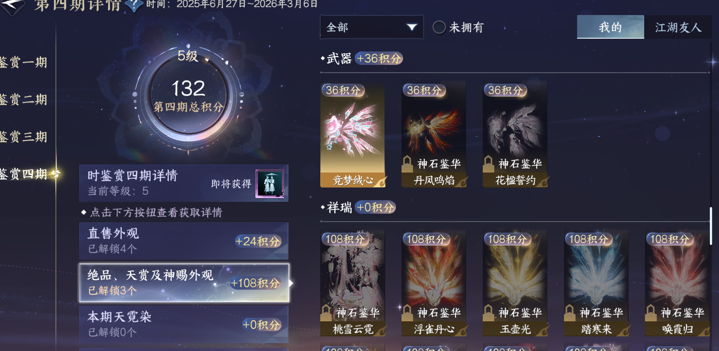Click the item list scrollbar
This screenshot has width=719, height=351.
click(711, 226)
